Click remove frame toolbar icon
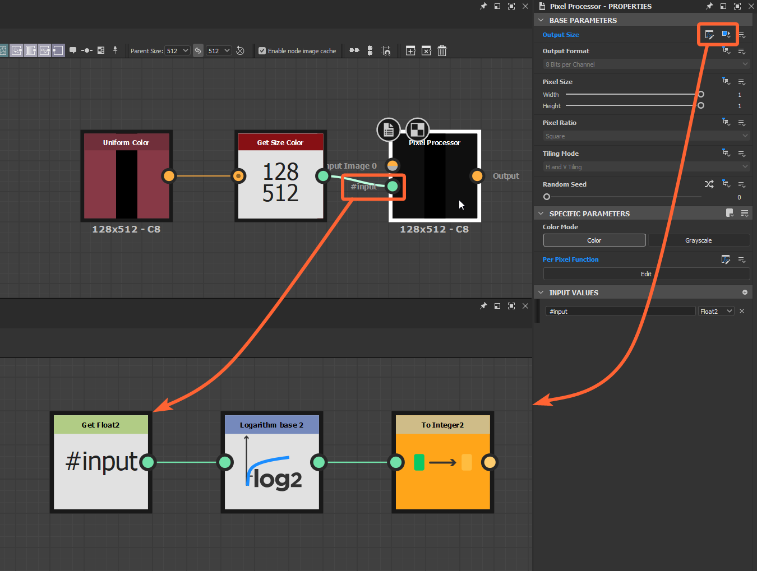The image size is (757, 571). tap(426, 50)
